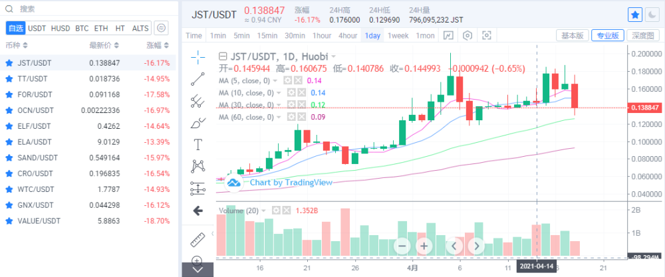Move the chart left with arrow button
The height and width of the screenshot is (277, 665).
[x=454, y=246]
